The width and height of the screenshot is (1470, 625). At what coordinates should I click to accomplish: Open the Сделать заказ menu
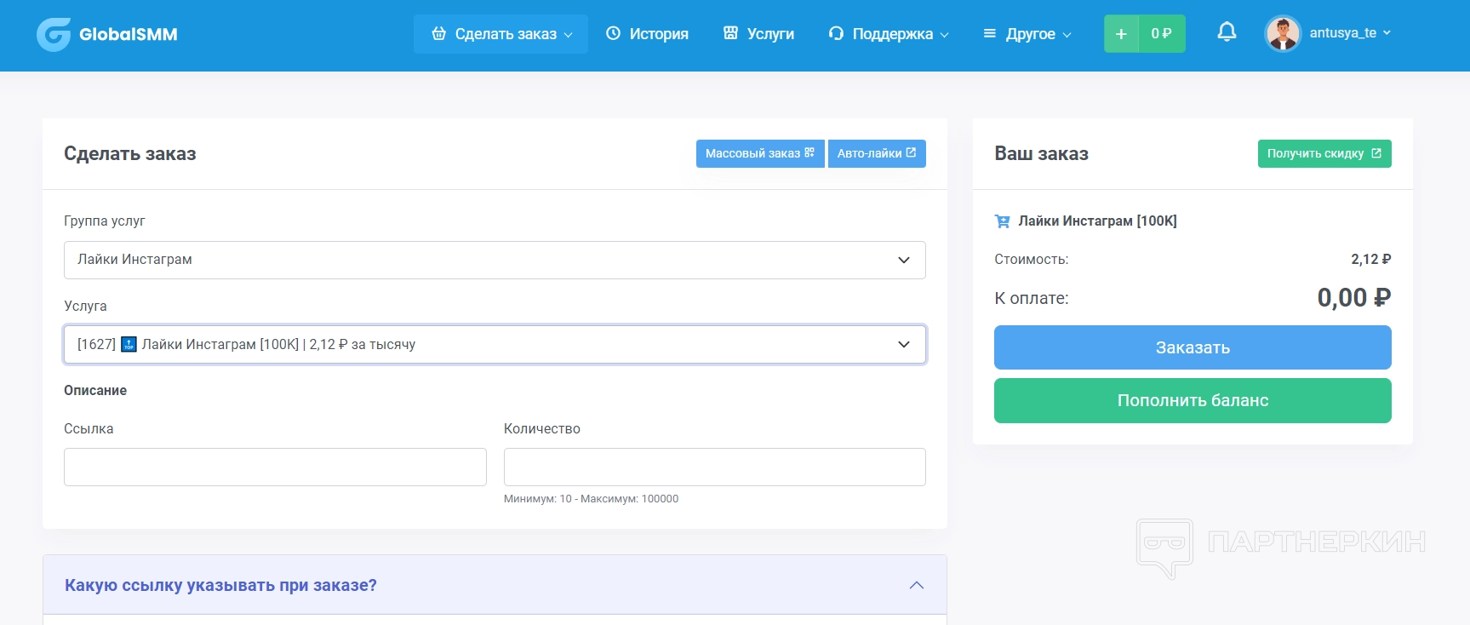click(x=500, y=34)
